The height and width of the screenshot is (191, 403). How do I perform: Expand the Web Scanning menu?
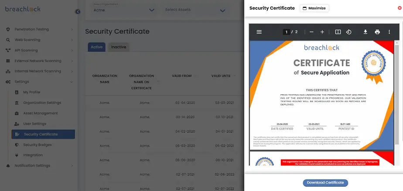pyautogui.click(x=72, y=40)
